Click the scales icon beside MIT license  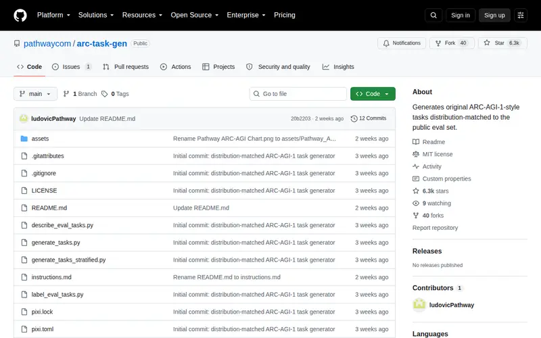click(416, 154)
